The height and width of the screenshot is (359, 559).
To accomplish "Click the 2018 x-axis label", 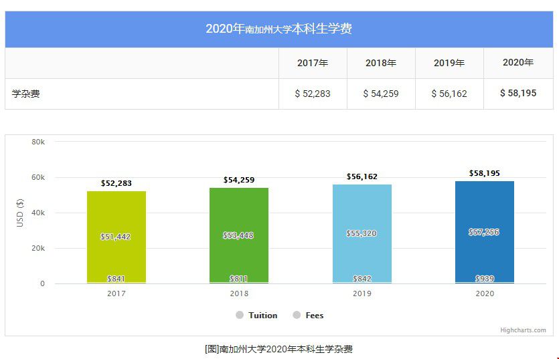I will coord(239,293).
